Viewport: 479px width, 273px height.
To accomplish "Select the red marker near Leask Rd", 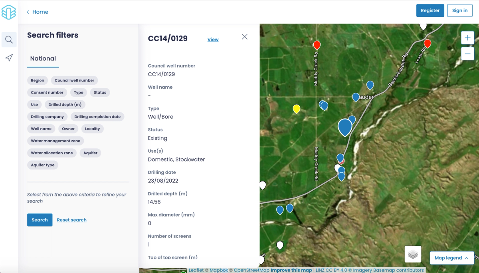I will tap(428, 44).
